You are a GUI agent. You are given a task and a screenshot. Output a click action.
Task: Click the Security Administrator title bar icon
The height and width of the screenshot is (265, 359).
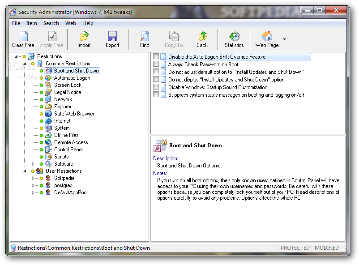click(x=13, y=12)
